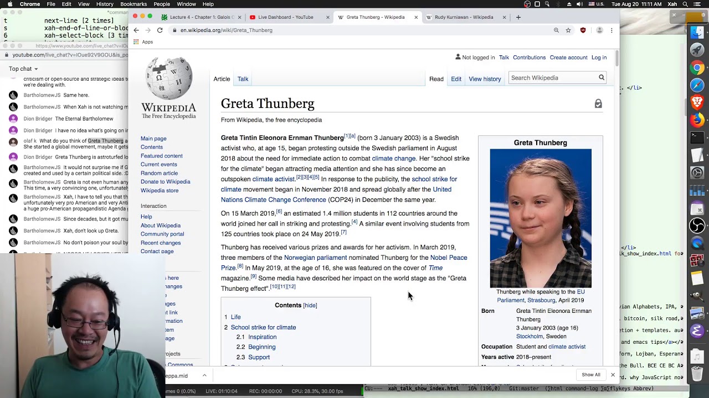Switch to the Lecture 4 Galois tab
The height and width of the screenshot is (398, 709).
click(x=202, y=17)
